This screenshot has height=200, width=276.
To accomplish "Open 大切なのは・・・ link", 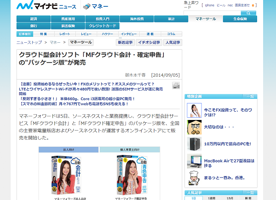I will click(x=219, y=127).
